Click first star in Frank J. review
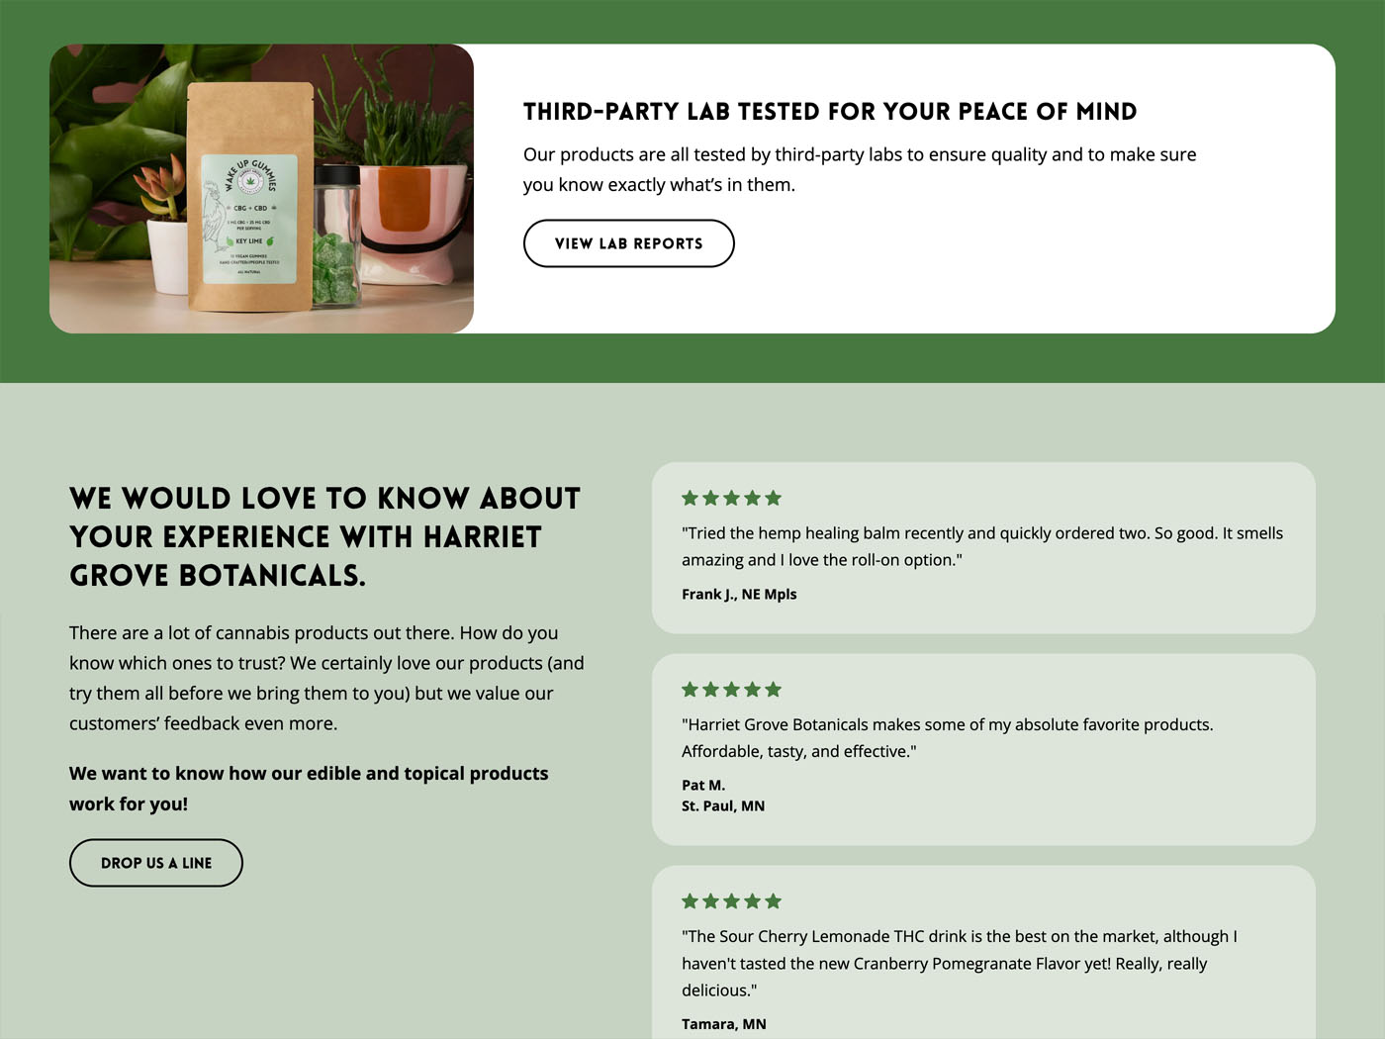Screen dimensions: 1385x1039 click(x=691, y=498)
